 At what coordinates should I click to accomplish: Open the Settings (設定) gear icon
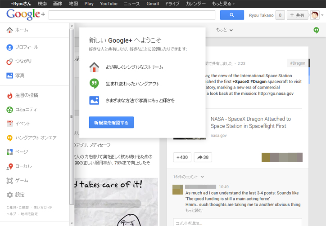point(9,195)
